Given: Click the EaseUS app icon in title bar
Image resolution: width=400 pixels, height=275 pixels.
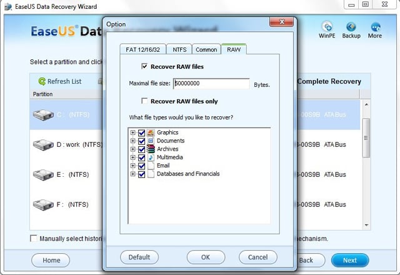Looking at the screenshot, I should point(8,7).
